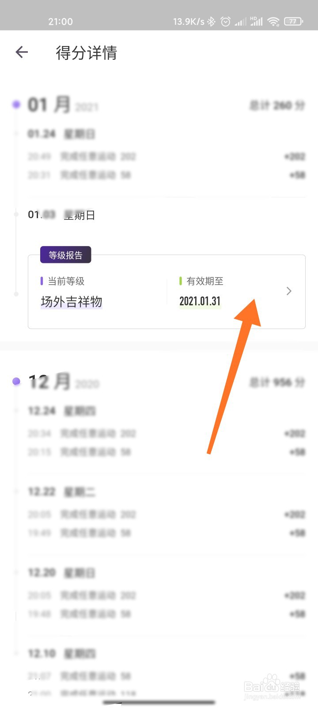Tap the 2021.01.31 validity date
The height and width of the screenshot is (708, 318).
click(200, 301)
